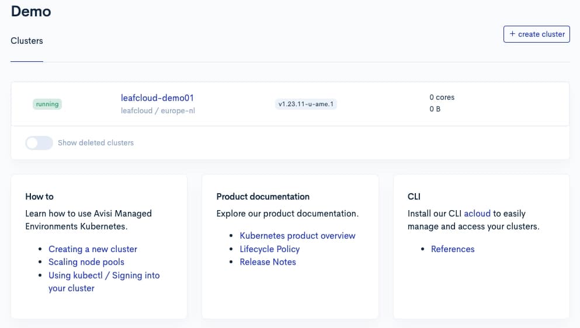Click the leafcloud / europe-nl region text
The height and width of the screenshot is (328, 580).
coord(158,110)
